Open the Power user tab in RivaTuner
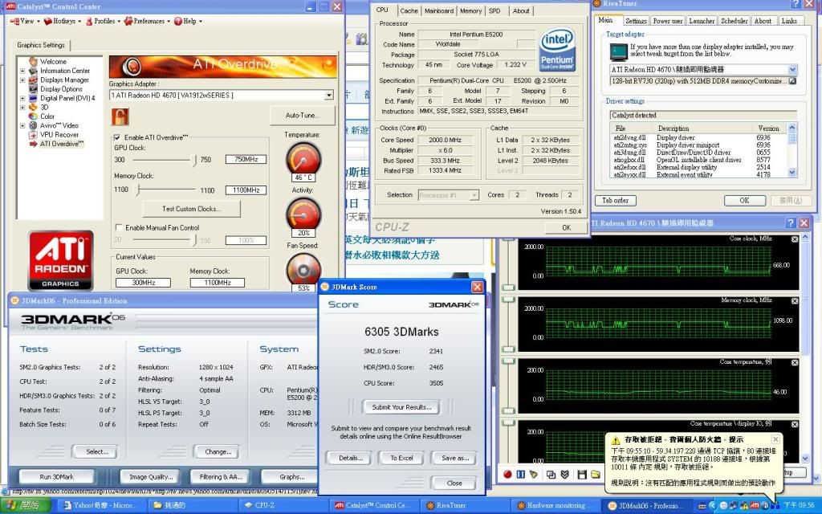Viewport: 822px width, 514px height. (x=667, y=21)
